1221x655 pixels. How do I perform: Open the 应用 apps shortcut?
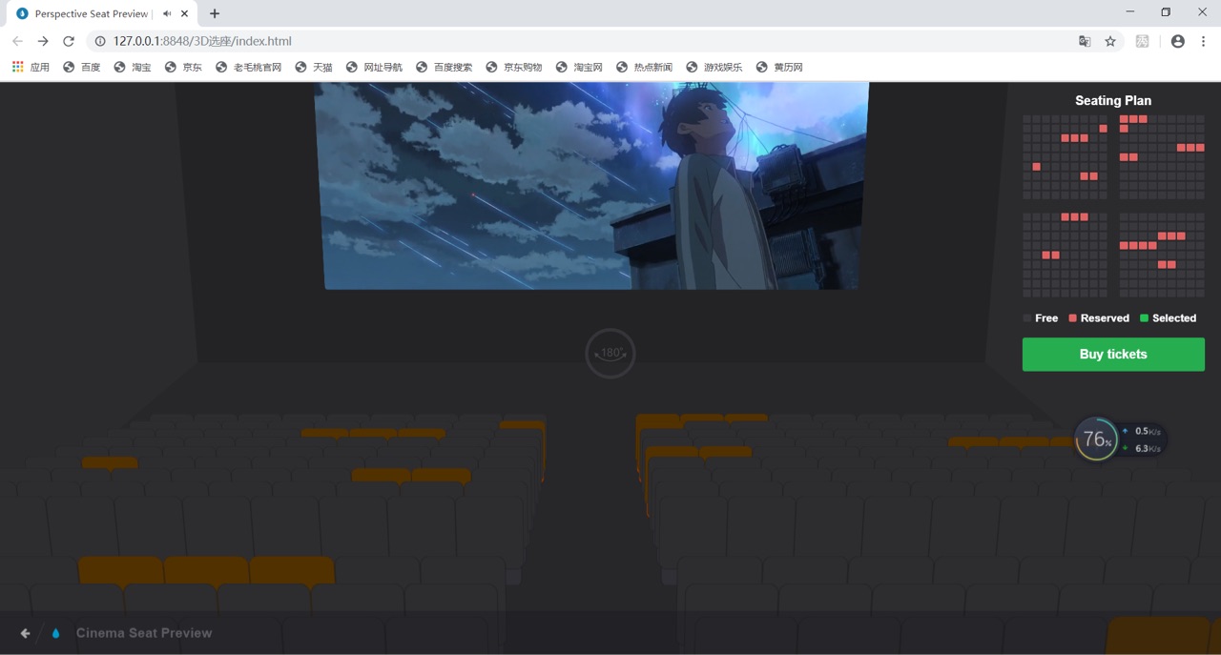coord(31,67)
